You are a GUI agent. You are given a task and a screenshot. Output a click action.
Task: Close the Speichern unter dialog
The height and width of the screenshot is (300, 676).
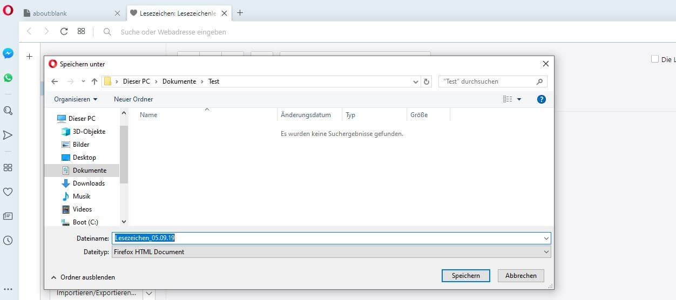[x=545, y=64]
